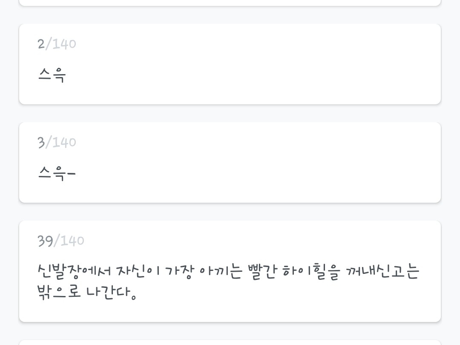Viewport: 460px width, 345px height.
Task: Click the word 하이힐을 in the last card
Action: tap(310, 272)
